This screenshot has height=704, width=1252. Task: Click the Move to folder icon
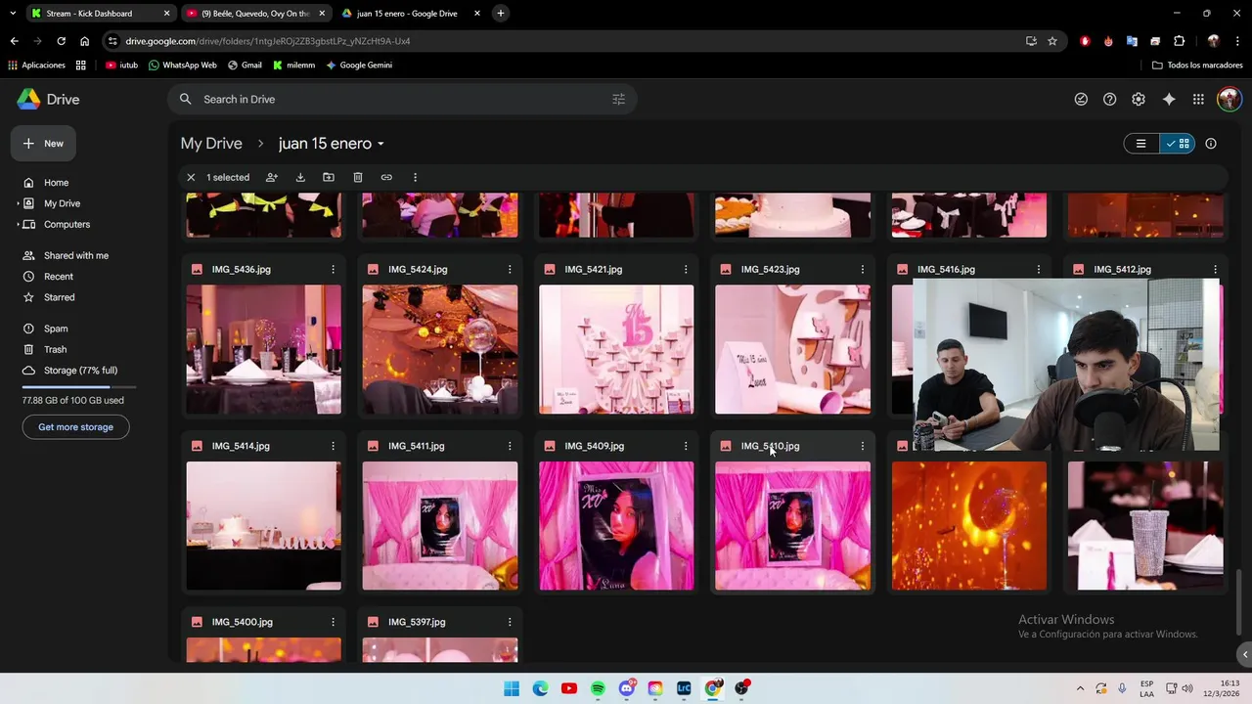(x=329, y=177)
